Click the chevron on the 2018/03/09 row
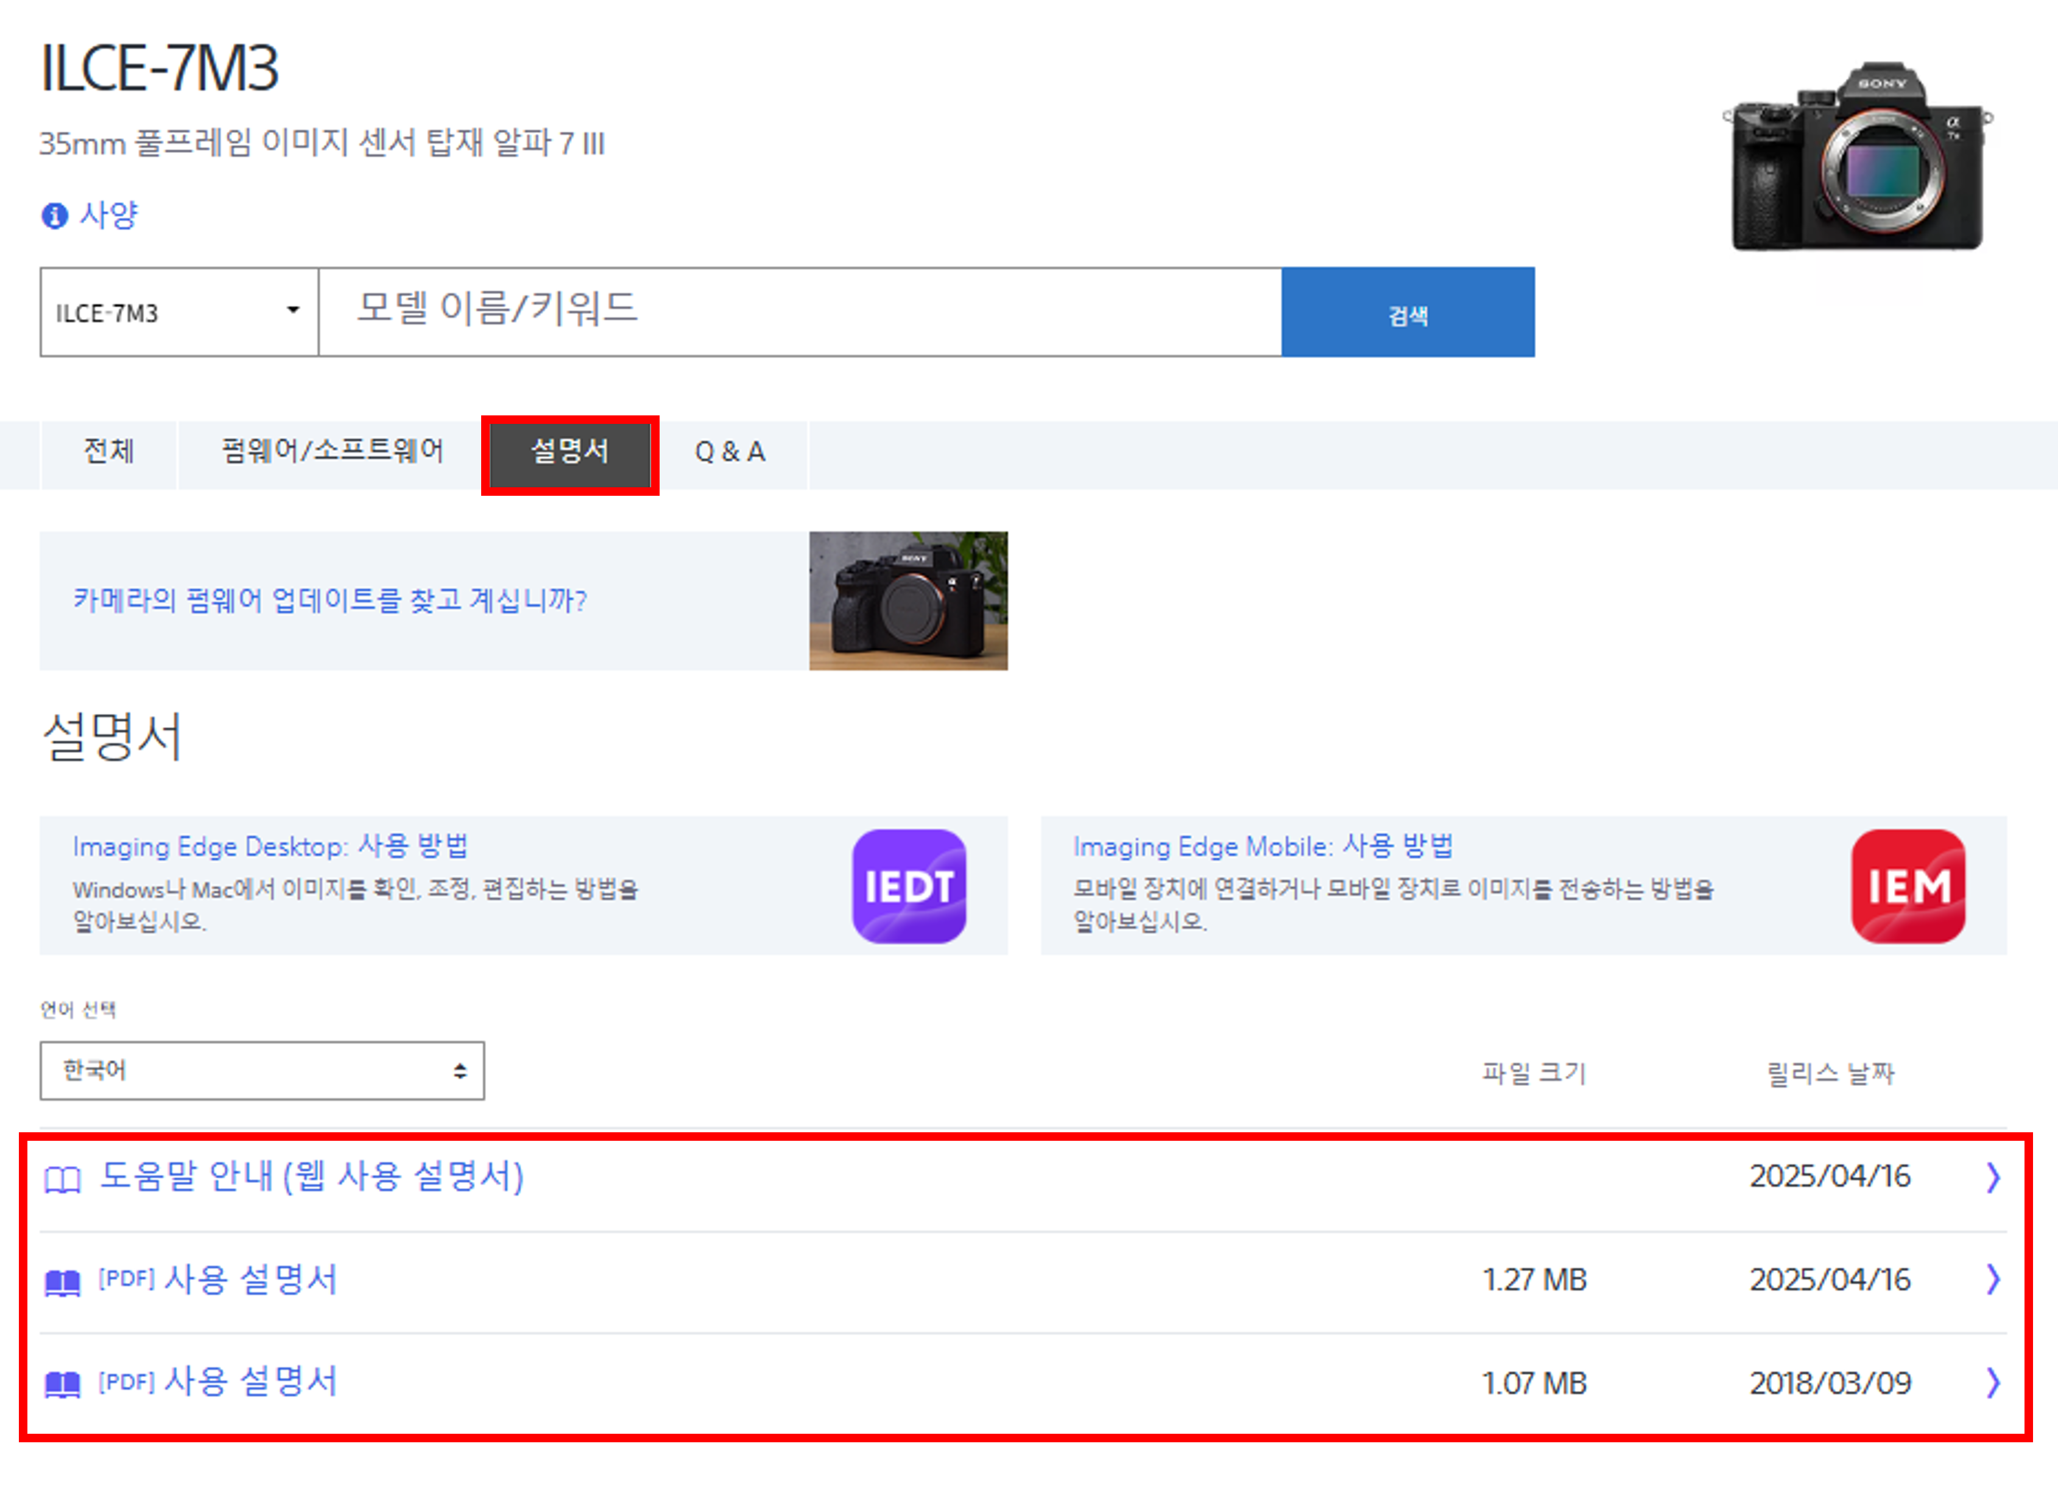This screenshot has height=1491, width=2058. pyautogui.click(x=1993, y=1383)
